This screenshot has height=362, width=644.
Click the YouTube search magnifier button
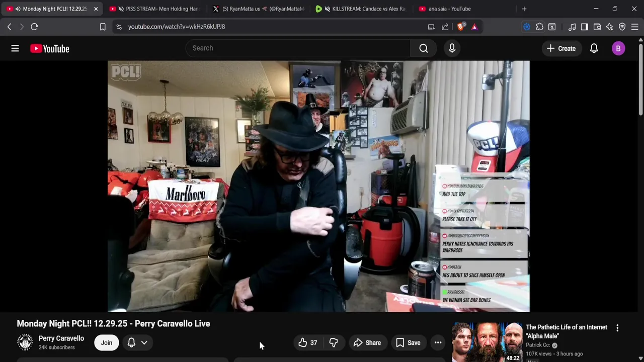click(x=424, y=48)
